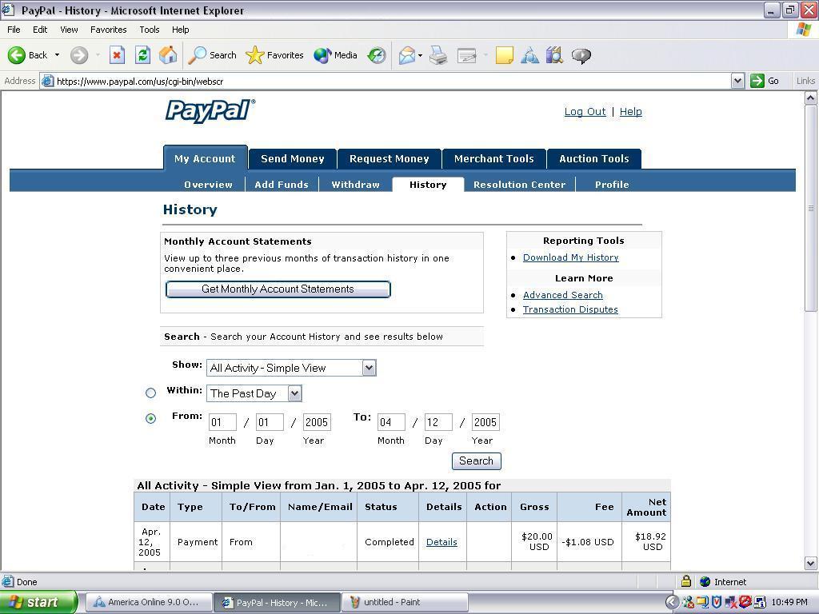Print the page with the printer icon
819x614 pixels.
pos(438,55)
